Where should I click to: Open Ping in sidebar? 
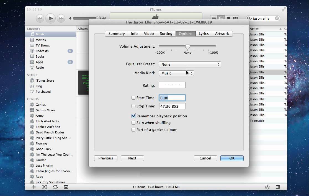(50, 86)
